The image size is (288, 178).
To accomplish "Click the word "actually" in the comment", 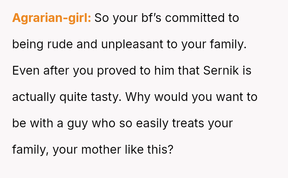I will pos(34,97).
